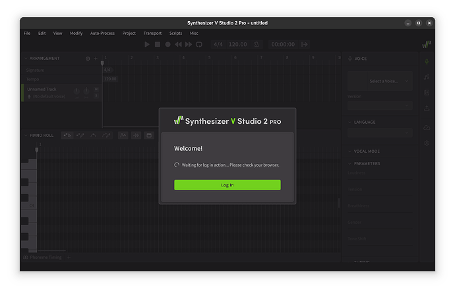
Task: Collapse the Parameters section
Action: (350, 163)
